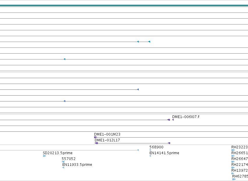Select the arrow glyph under RH26647
The height and width of the screenshot is (181, 248).
[233, 162]
